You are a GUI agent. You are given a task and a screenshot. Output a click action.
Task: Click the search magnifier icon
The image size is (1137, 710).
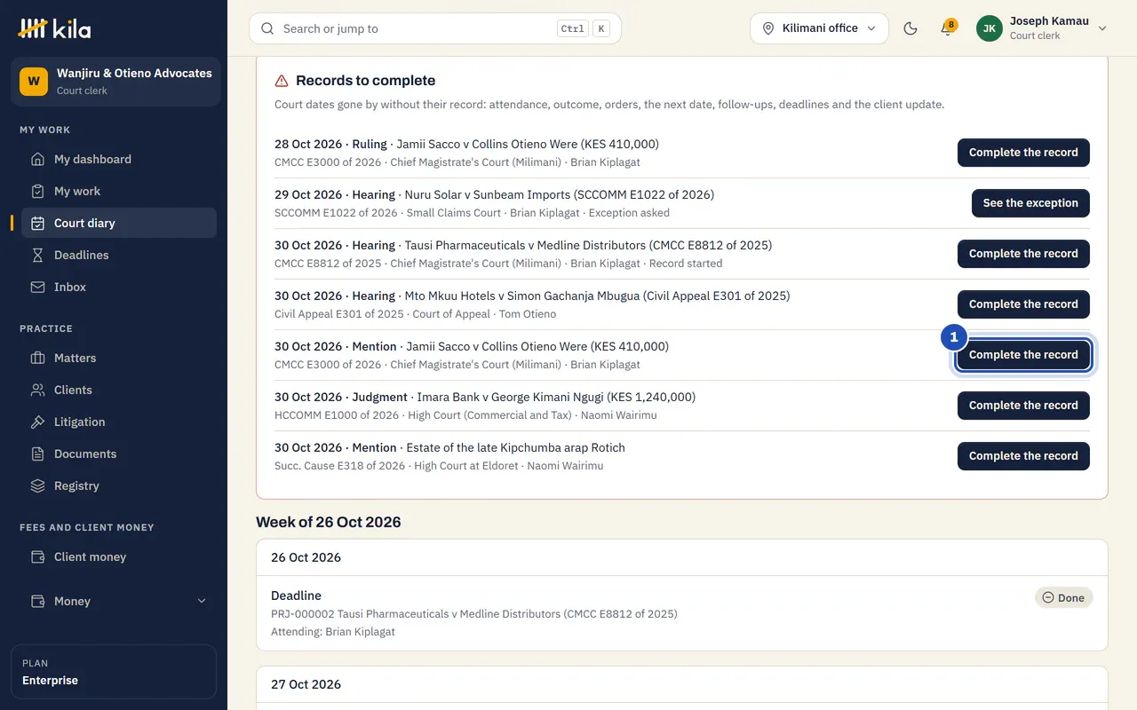tap(267, 28)
